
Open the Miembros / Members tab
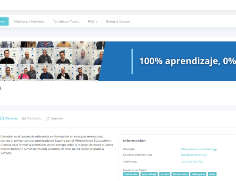click(29, 21)
